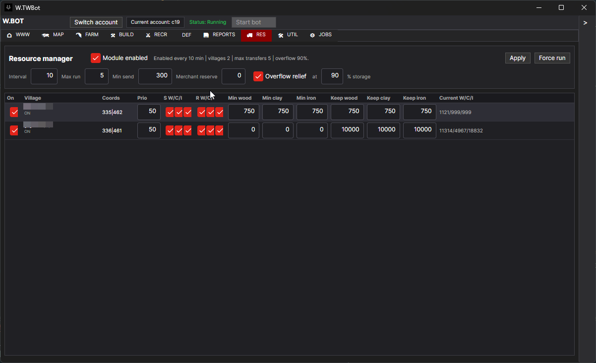This screenshot has width=596, height=363.
Task: Edit Keep clay field for 335|462
Action: pos(383,112)
